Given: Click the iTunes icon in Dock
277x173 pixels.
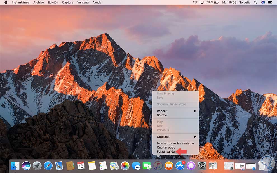Looking at the screenshot, I should [158, 166].
